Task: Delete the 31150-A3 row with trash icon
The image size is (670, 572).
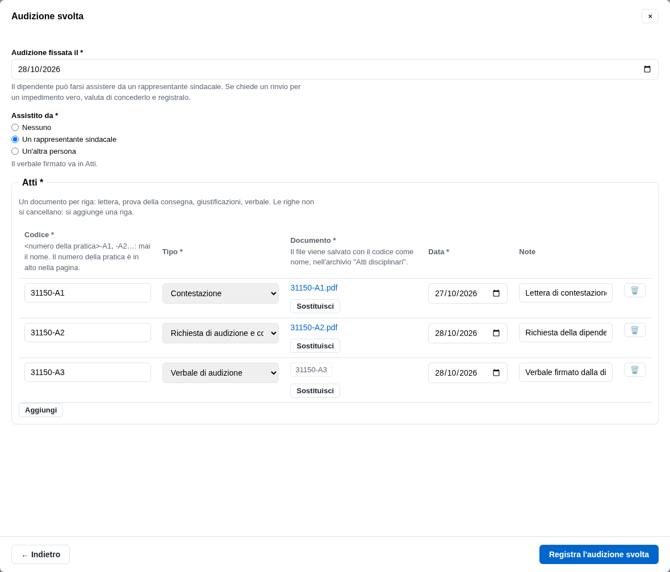Action: [635, 370]
